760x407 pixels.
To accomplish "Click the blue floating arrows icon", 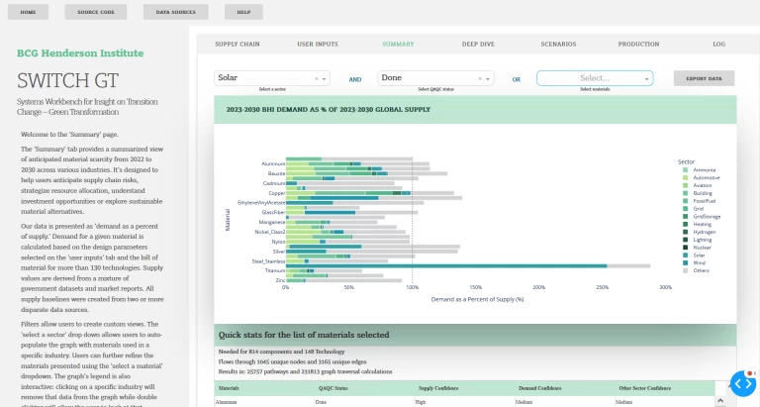I will [742, 383].
